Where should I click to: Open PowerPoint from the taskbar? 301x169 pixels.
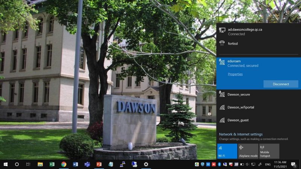[x=99, y=164]
